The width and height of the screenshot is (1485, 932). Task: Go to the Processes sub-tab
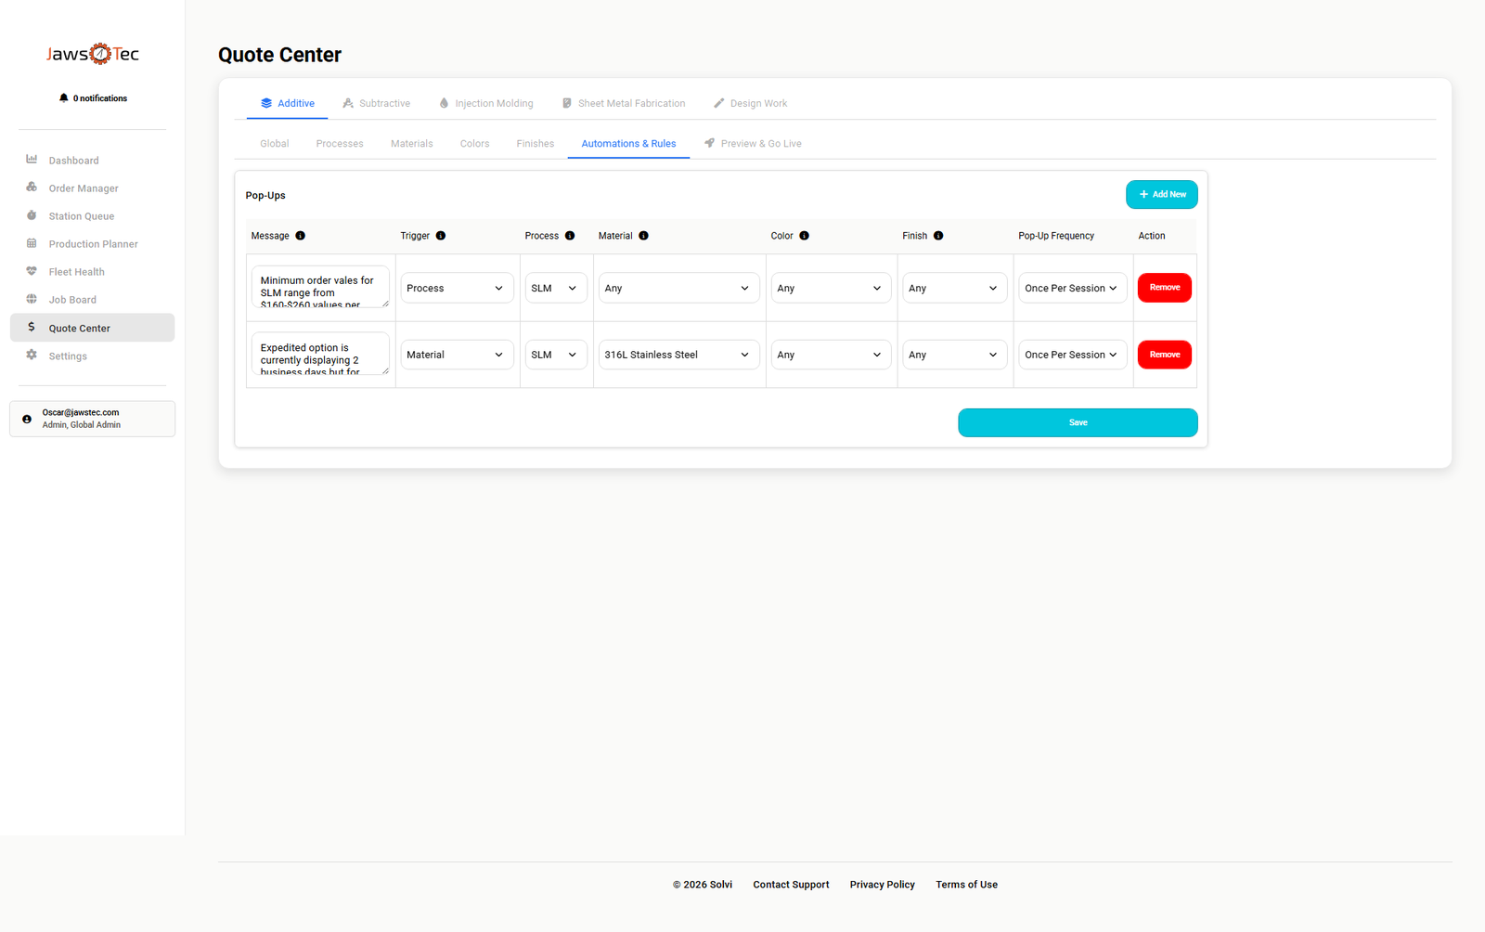click(x=340, y=143)
